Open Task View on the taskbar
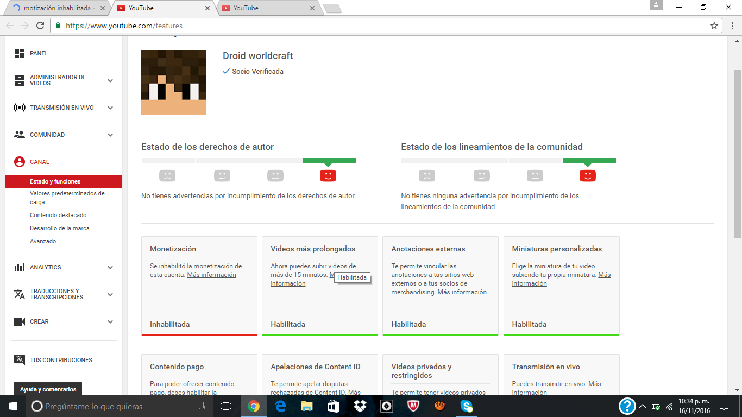This screenshot has height=417, width=742. tap(226, 406)
